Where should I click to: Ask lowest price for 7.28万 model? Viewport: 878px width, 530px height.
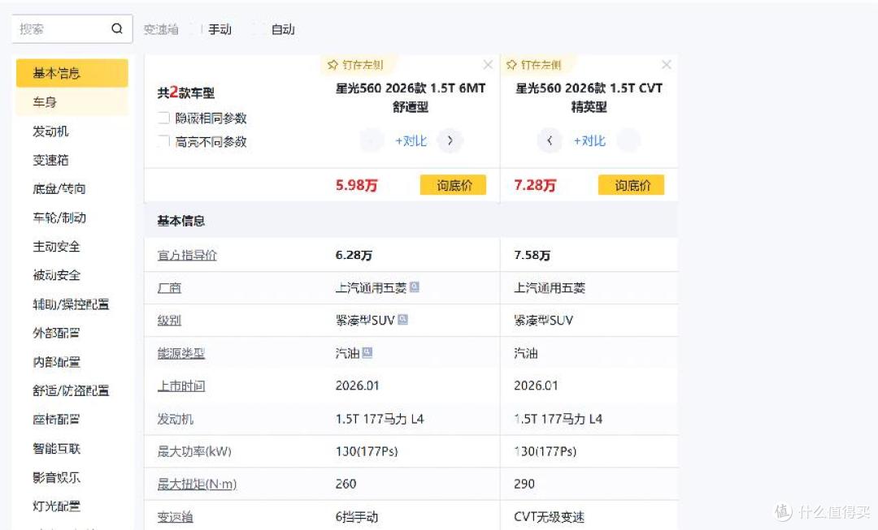[631, 185]
